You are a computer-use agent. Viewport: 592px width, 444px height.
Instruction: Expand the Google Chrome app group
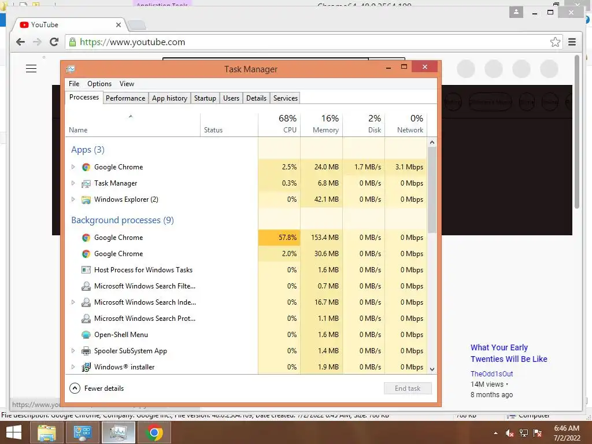point(73,167)
